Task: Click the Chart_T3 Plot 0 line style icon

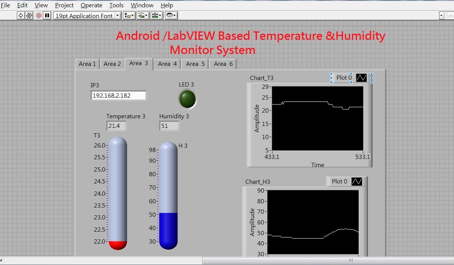Action: pos(361,78)
